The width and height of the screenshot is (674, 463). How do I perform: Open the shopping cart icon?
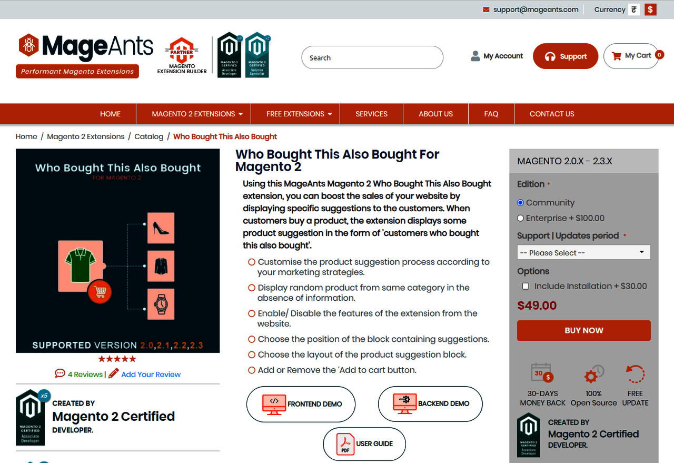tap(616, 56)
